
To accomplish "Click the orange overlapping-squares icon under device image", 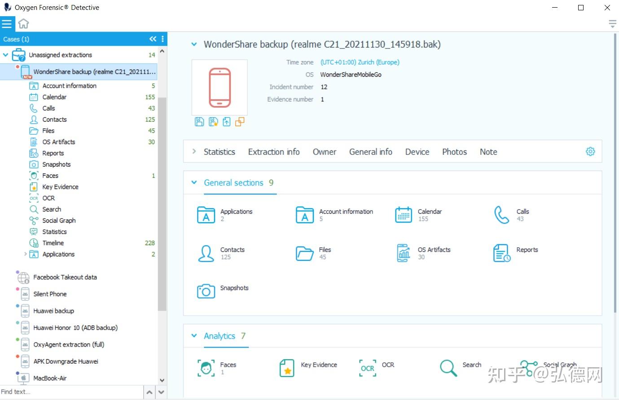I will click(x=240, y=122).
